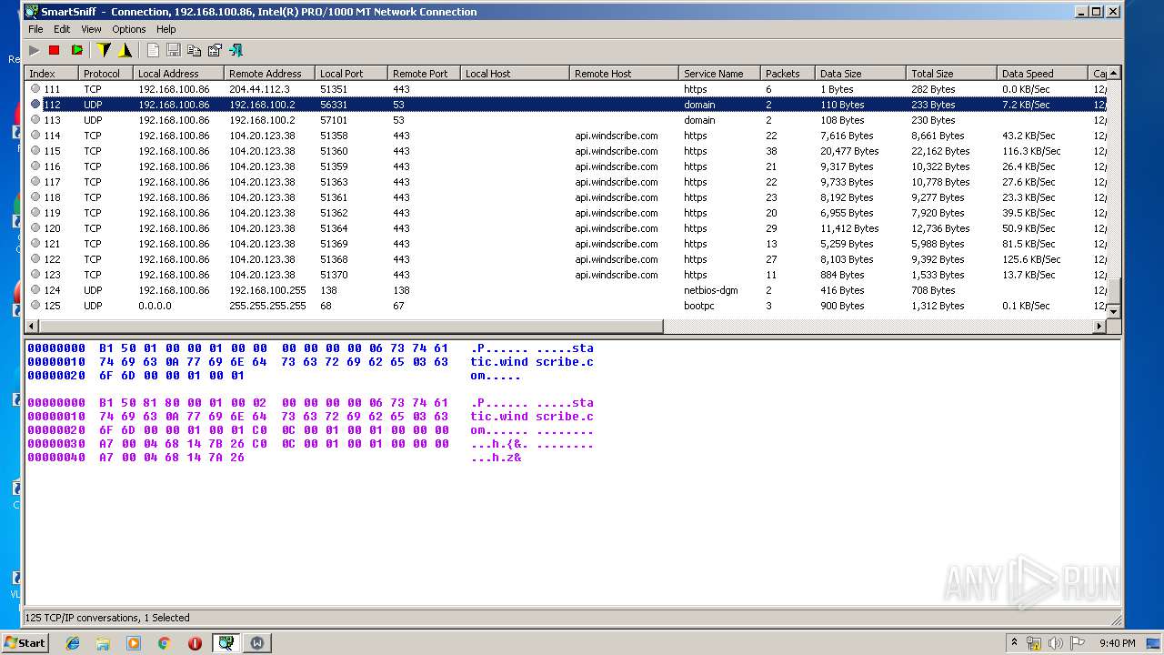This screenshot has height=655, width=1164.
Task: Click the circle icon of row 111
Action: (x=35, y=89)
